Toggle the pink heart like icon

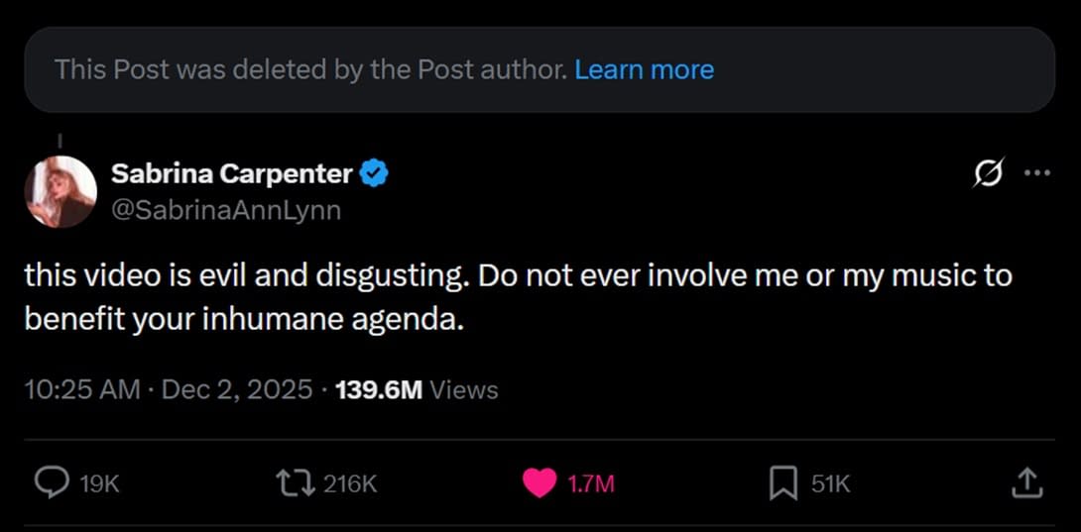(539, 482)
